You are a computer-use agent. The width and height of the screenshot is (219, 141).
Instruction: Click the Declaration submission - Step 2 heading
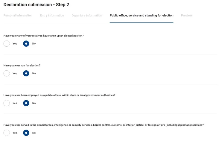(36, 5)
